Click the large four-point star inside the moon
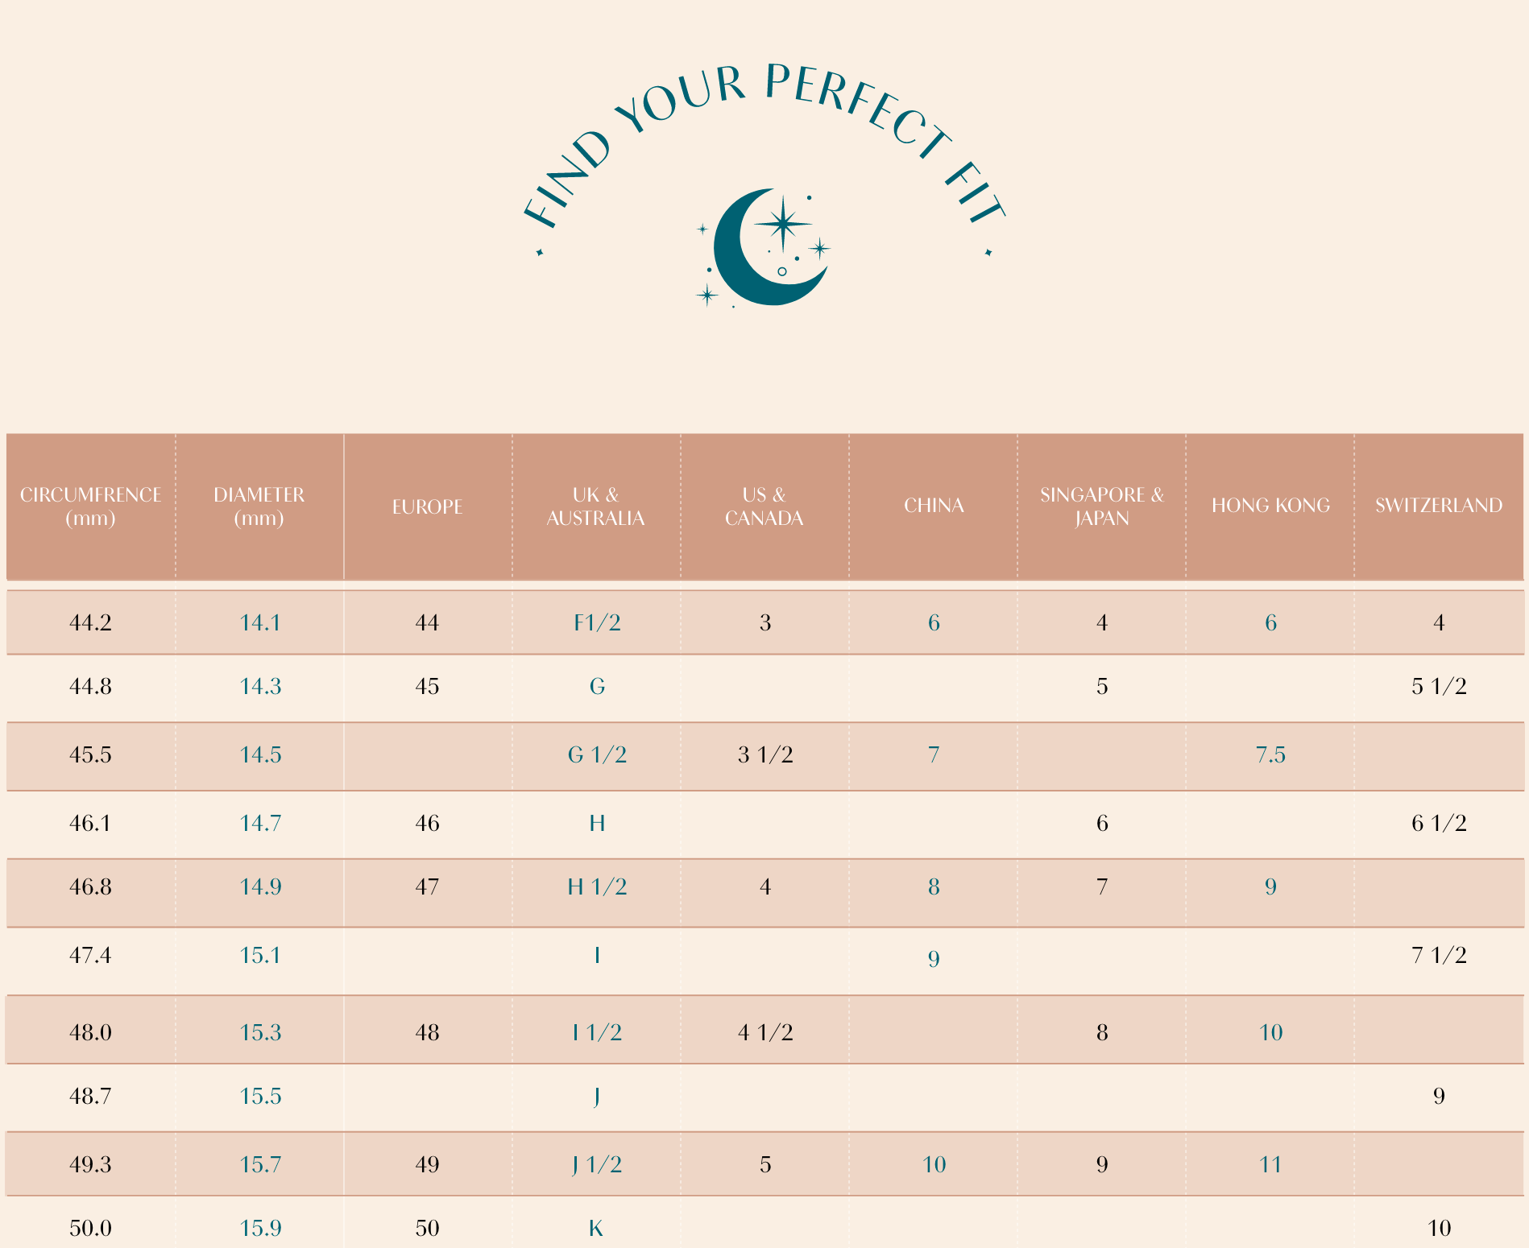Image resolution: width=1529 pixels, height=1248 pixels. (782, 223)
